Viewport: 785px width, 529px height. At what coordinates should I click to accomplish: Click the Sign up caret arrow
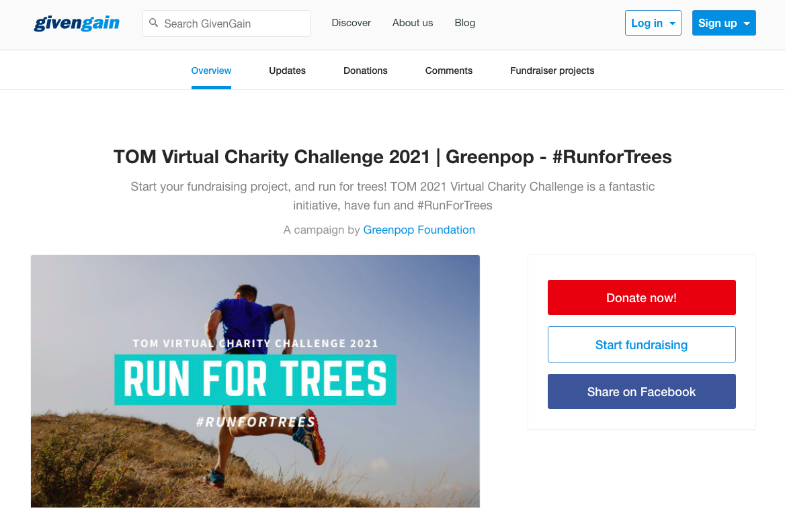click(747, 23)
